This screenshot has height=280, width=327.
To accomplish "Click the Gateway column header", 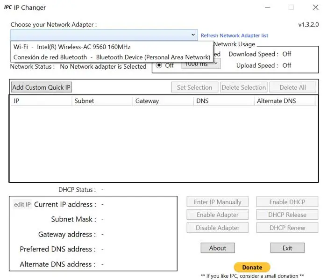I will pos(147,101).
